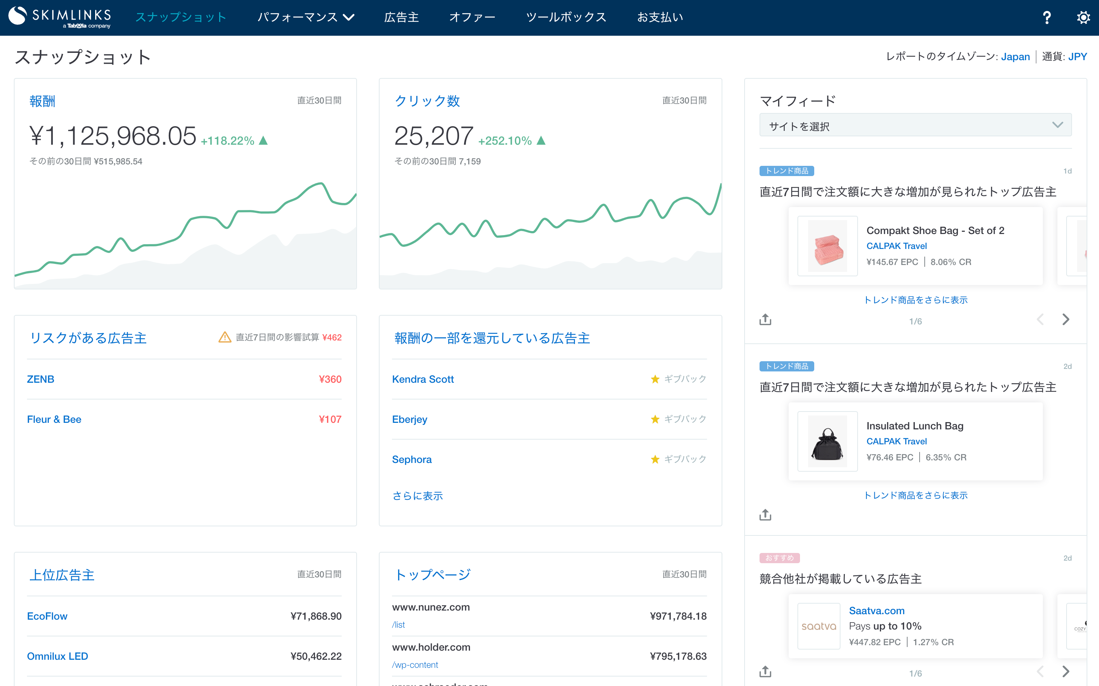
Task: Go to next trending product slide arrow
Action: [1065, 319]
